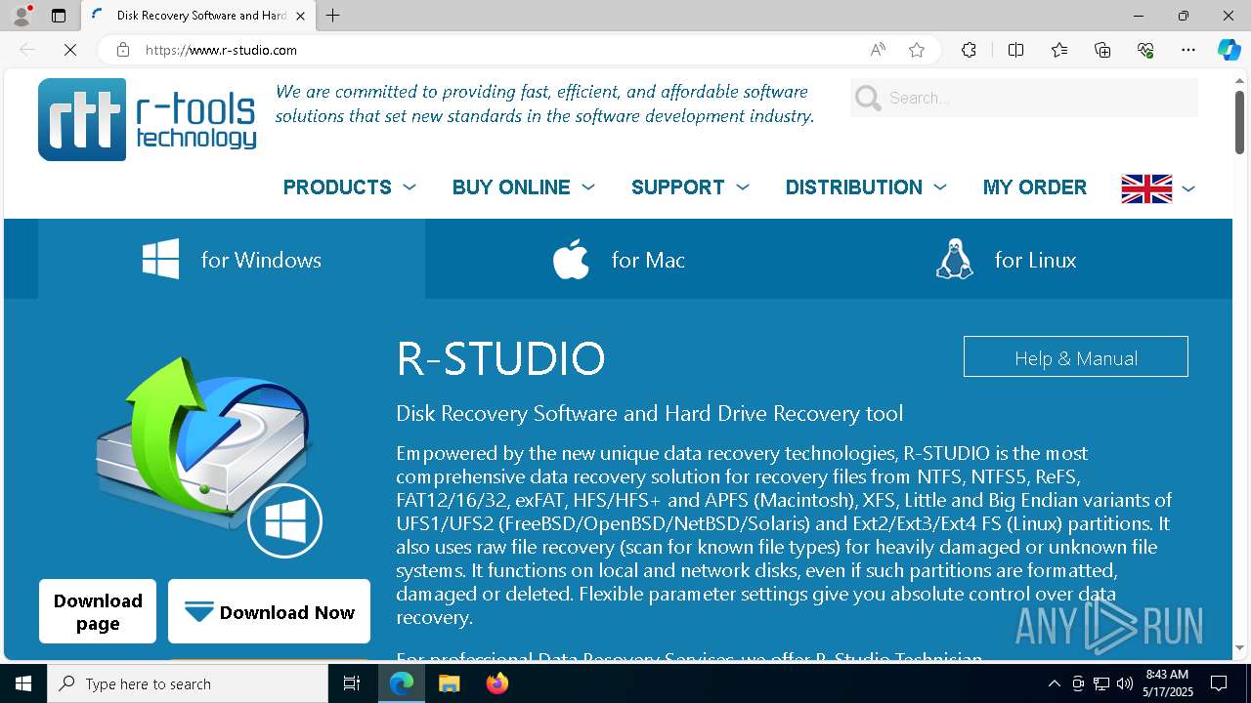The width and height of the screenshot is (1251, 703).
Task: Expand the PRODUCTS menu
Action: tap(349, 187)
